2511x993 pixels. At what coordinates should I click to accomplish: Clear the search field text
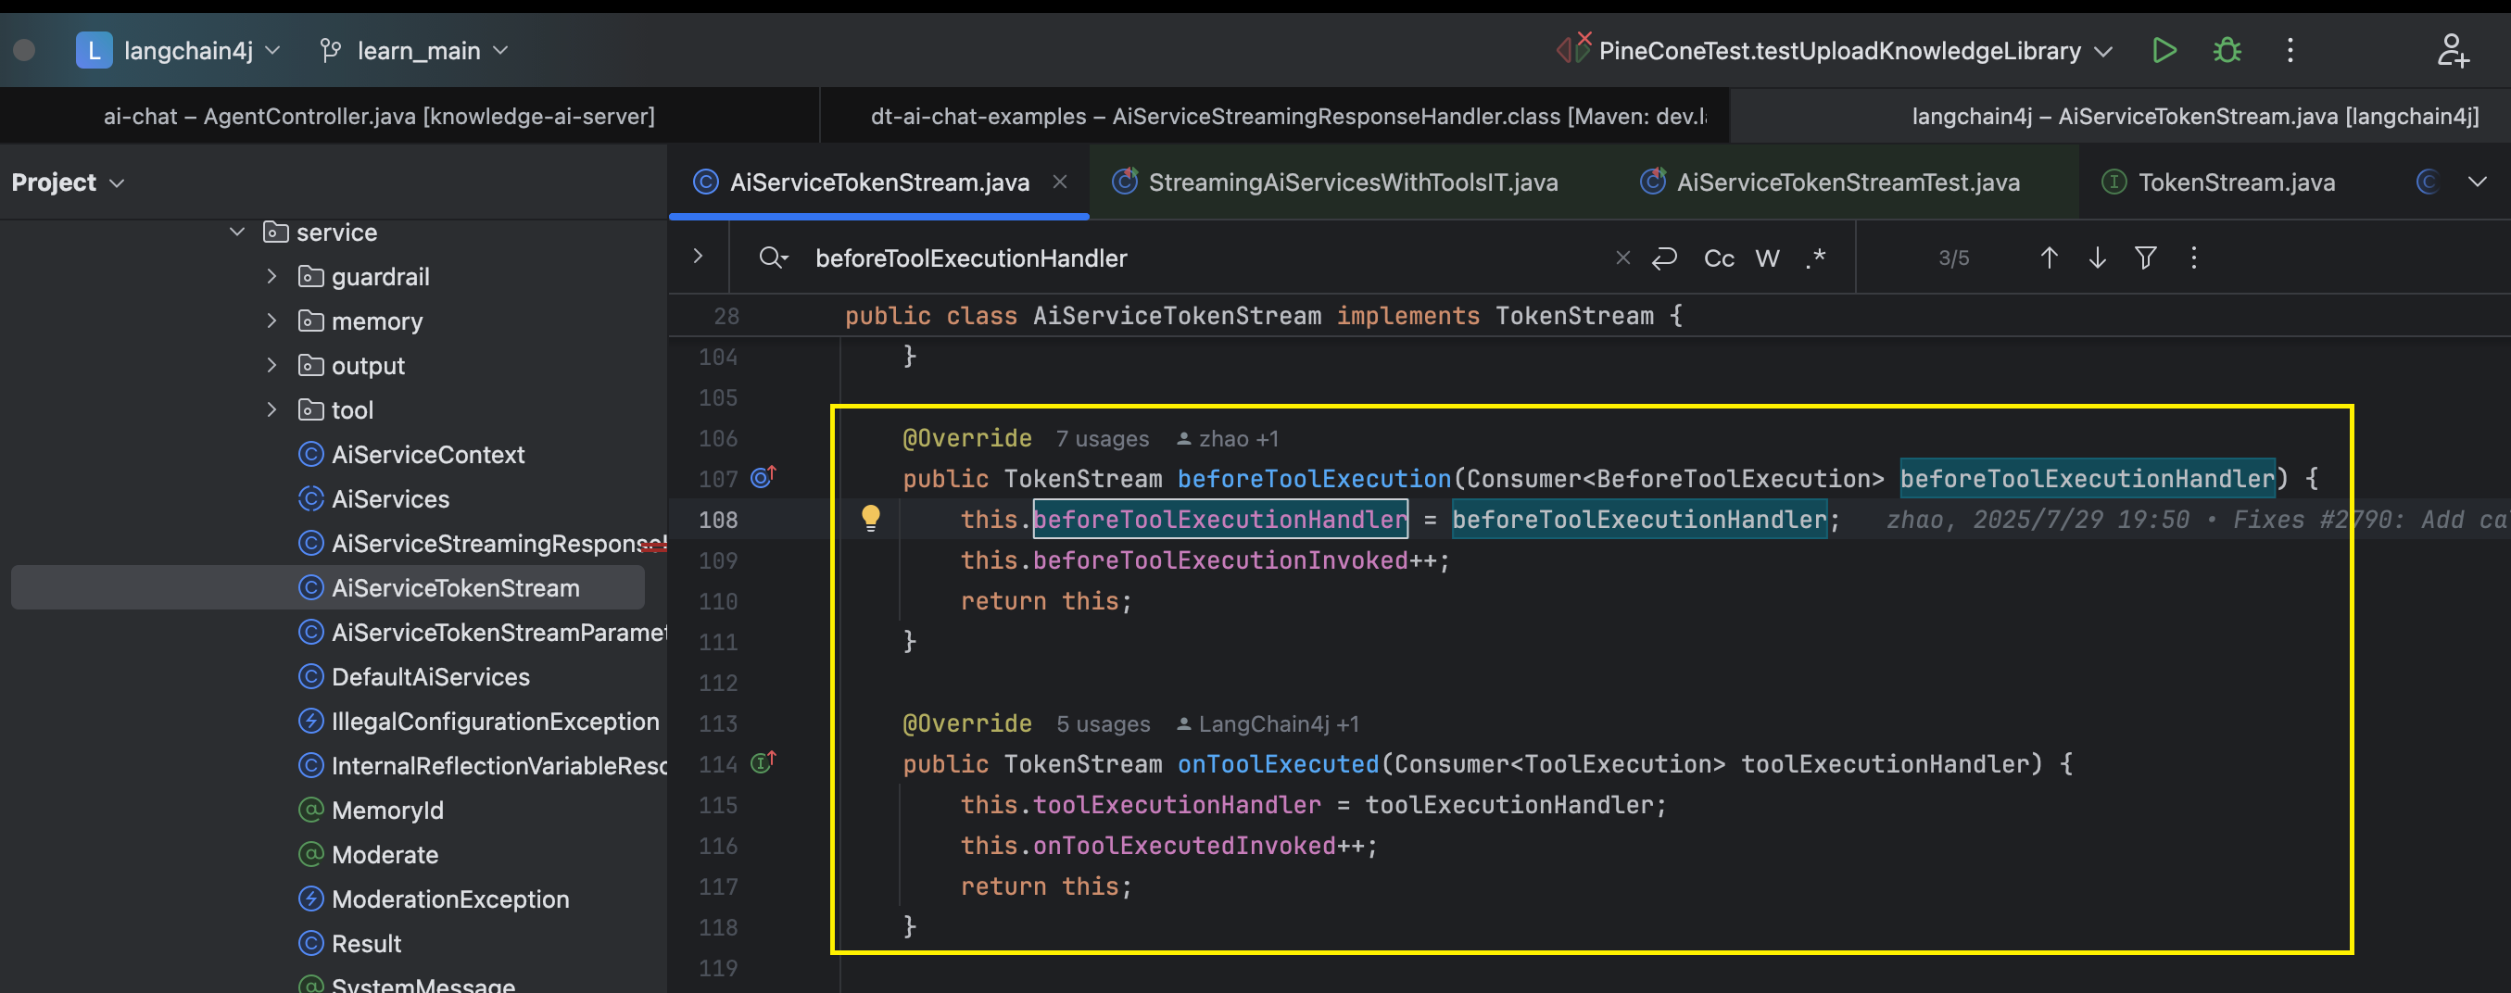coord(1623,258)
